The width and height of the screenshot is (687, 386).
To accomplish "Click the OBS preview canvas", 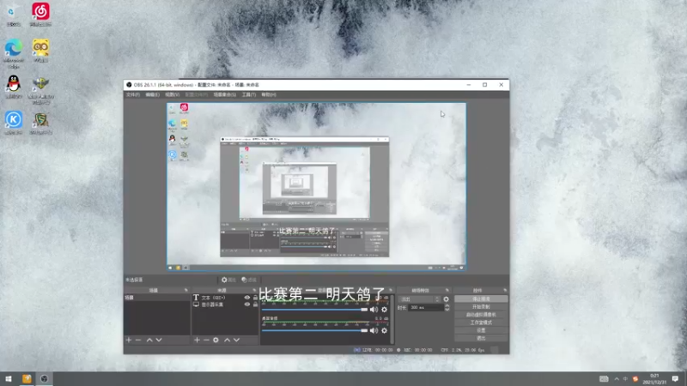I will (x=316, y=187).
